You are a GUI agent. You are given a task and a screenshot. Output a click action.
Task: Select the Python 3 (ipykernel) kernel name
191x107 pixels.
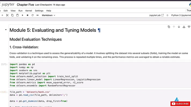(181, 15)
